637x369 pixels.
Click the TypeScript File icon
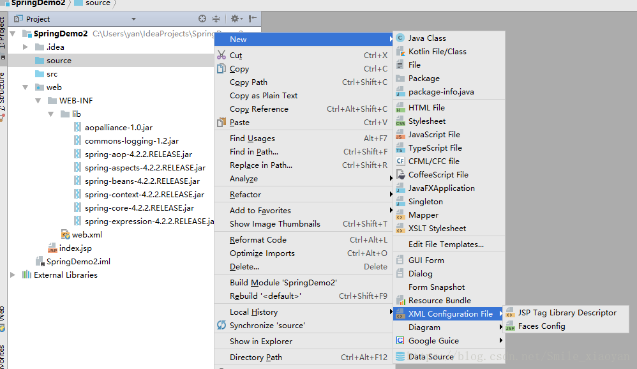pyautogui.click(x=400, y=148)
